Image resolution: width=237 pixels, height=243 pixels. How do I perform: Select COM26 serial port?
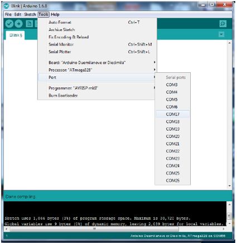tap(173, 181)
